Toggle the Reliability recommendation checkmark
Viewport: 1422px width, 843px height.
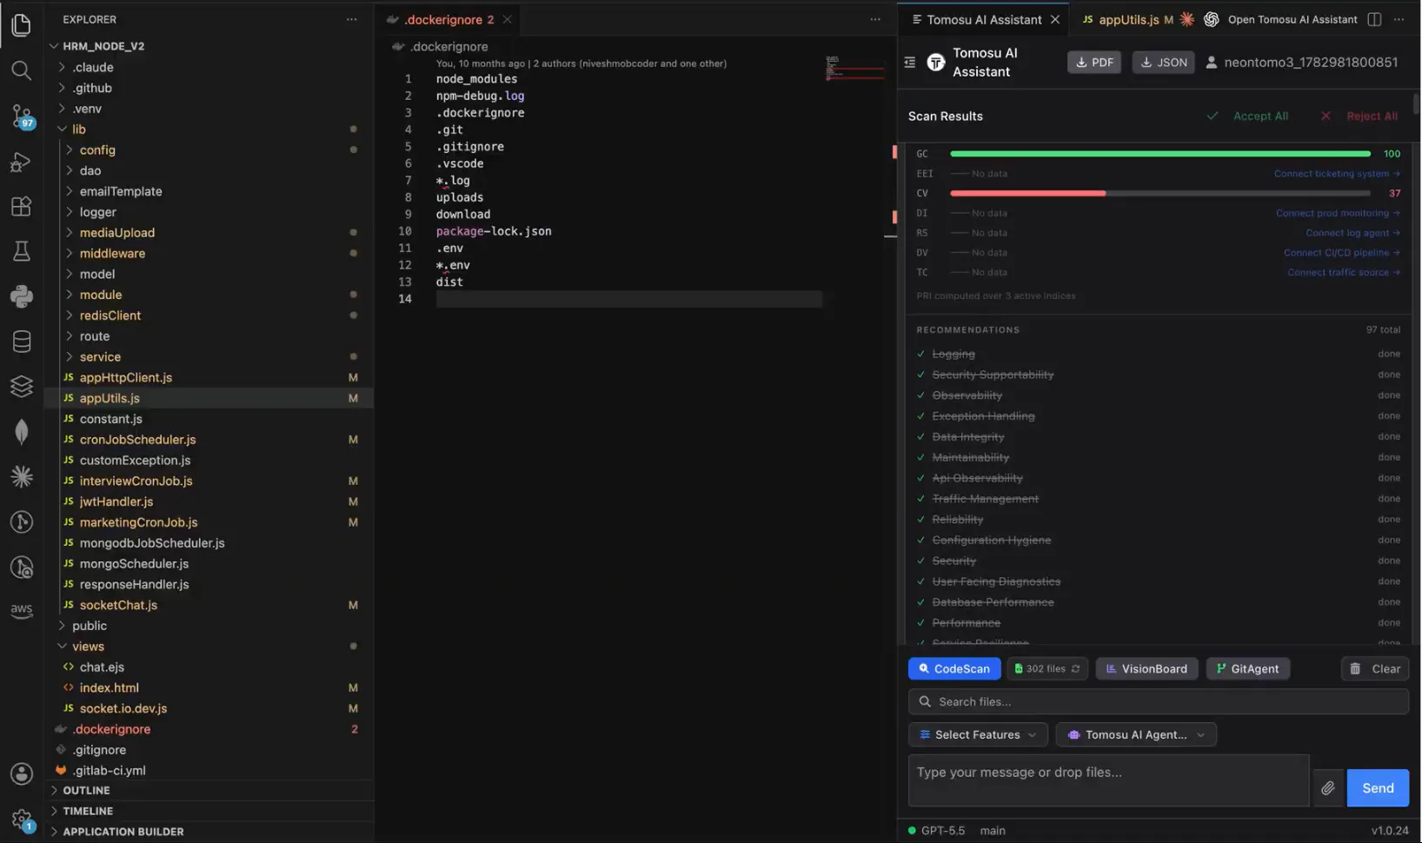[x=921, y=520]
